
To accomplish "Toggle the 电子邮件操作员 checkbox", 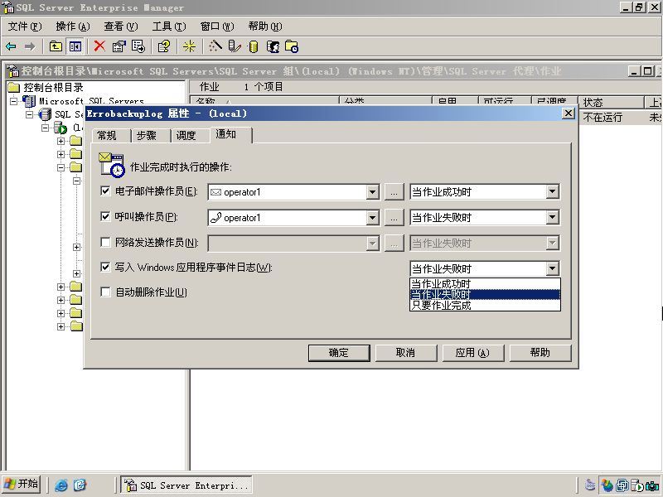I will coord(105,191).
